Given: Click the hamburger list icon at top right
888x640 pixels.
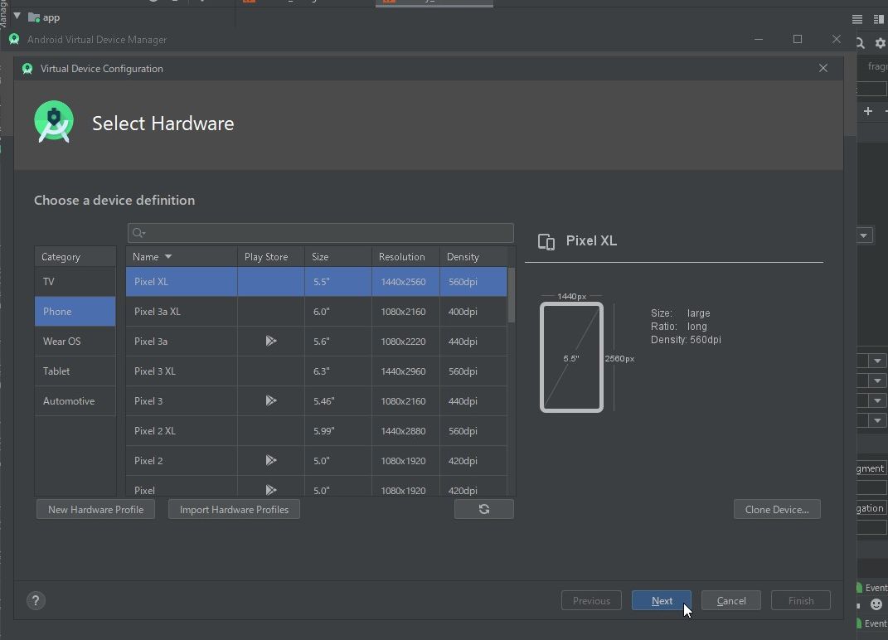Looking at the screenshot, I should 857,19.
